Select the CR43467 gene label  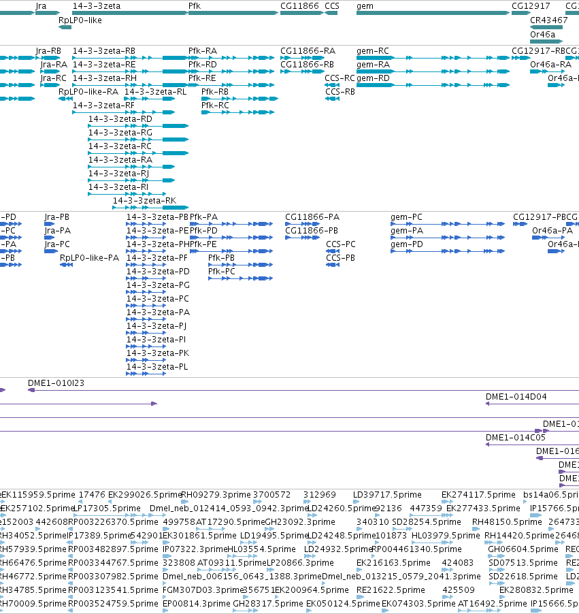(x=549, y=20)
